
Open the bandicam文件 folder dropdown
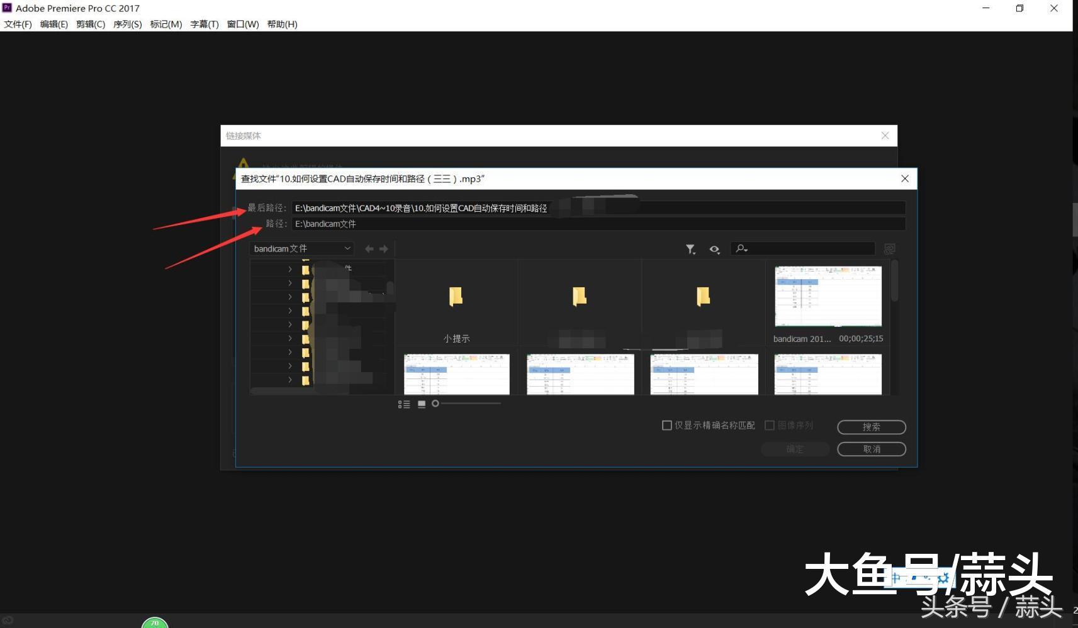(x=301, y=249)
